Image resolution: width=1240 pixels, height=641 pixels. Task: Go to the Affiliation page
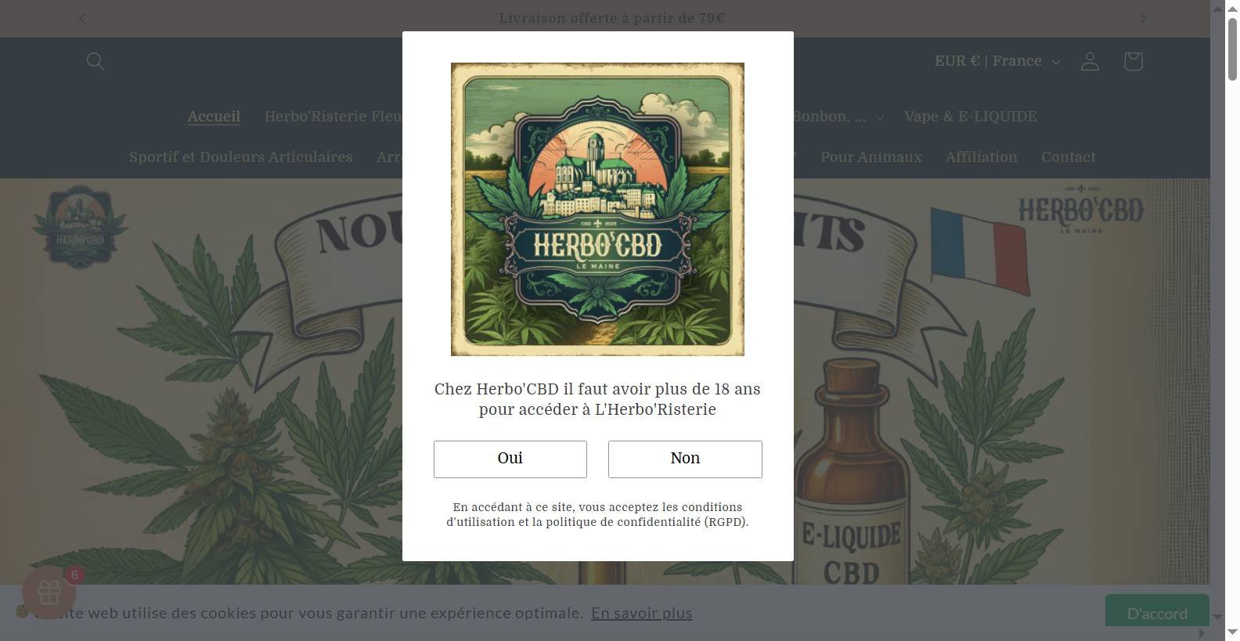[981, 157]
